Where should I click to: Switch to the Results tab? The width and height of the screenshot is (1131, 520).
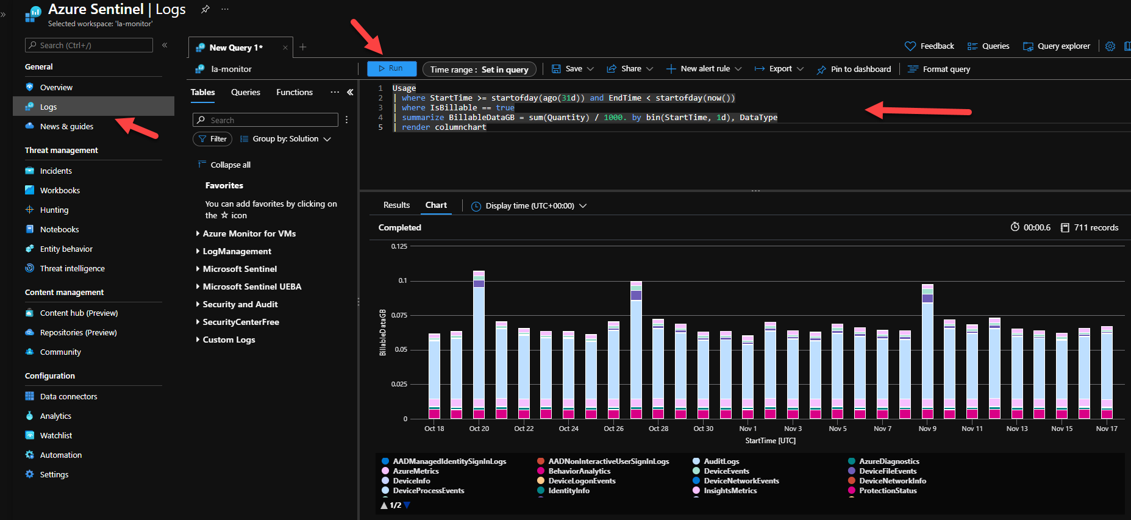(x=396, y=205)
